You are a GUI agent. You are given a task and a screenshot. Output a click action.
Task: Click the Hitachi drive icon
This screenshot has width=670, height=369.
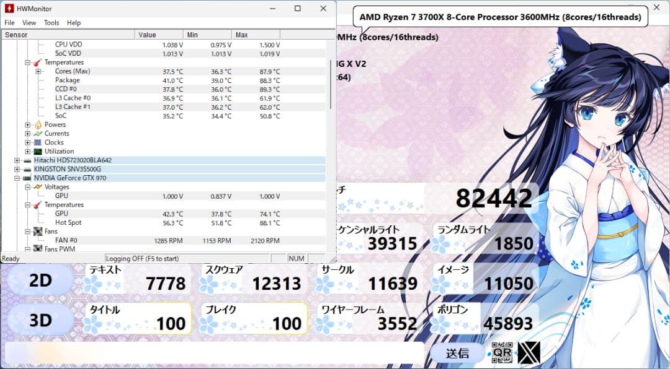pos(27,161)
